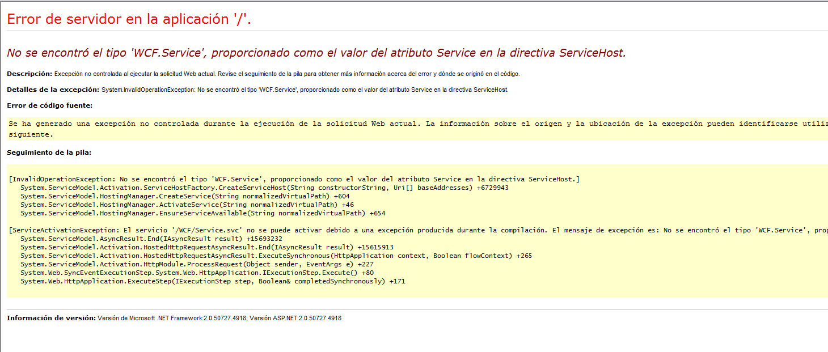The image size is (828, 352).
Task: Click the 'HostingManager.CreateService' +604 line
Action: click(185, 196)
